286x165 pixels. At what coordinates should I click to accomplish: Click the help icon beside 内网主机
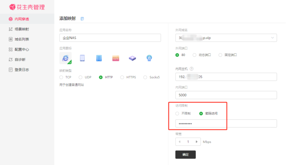tap(191, 68)
